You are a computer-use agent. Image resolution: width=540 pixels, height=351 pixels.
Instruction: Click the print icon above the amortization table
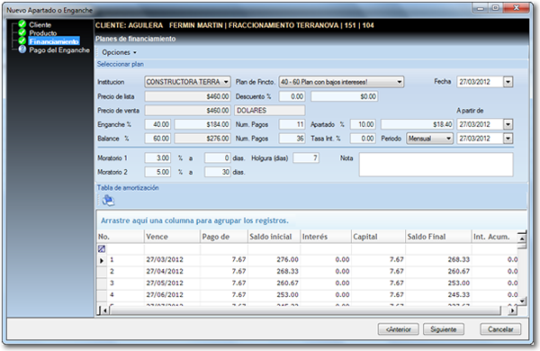click(x=108, y=200)
